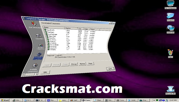Switch to the winc... taskbar button
The width and height of the screenshot is (179, 102).
point(63,100)
